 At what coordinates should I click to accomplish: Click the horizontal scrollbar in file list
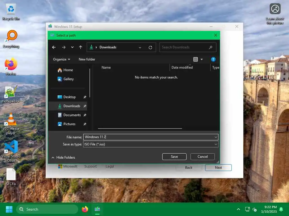tap(140, 129)
